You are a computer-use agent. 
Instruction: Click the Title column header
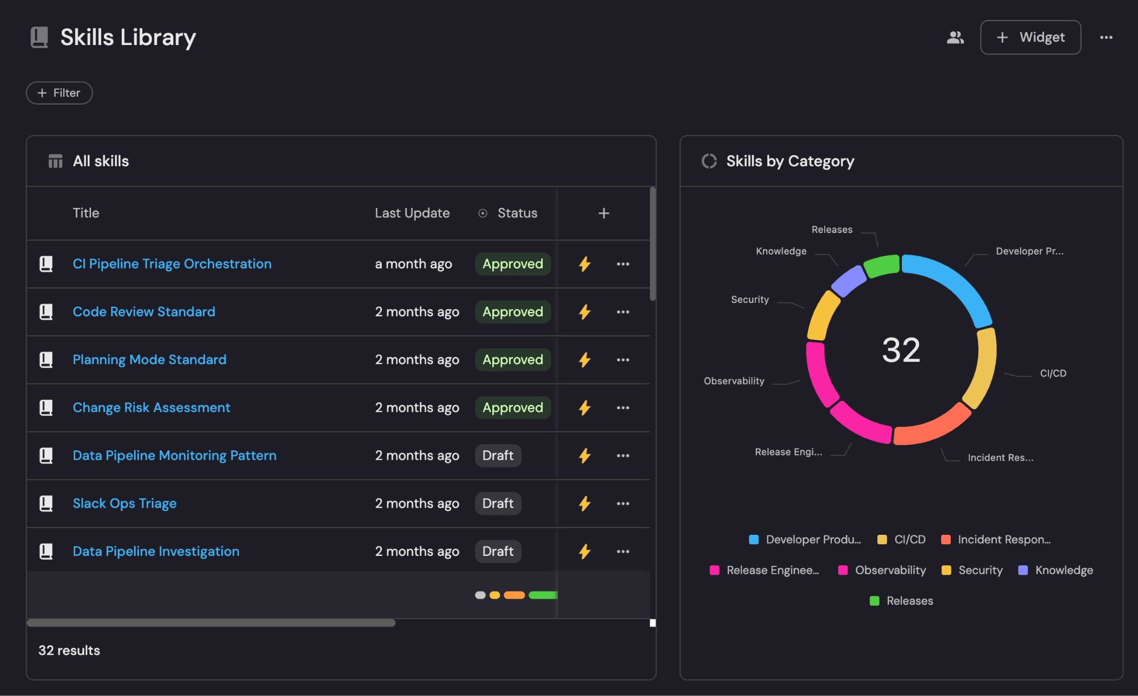pyautogui.click(x=86, y=213)
